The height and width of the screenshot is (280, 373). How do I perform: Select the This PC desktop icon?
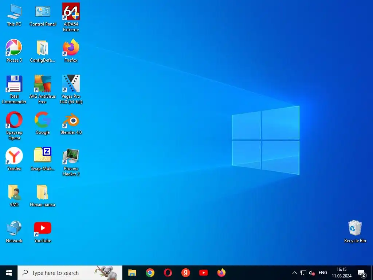14,15
